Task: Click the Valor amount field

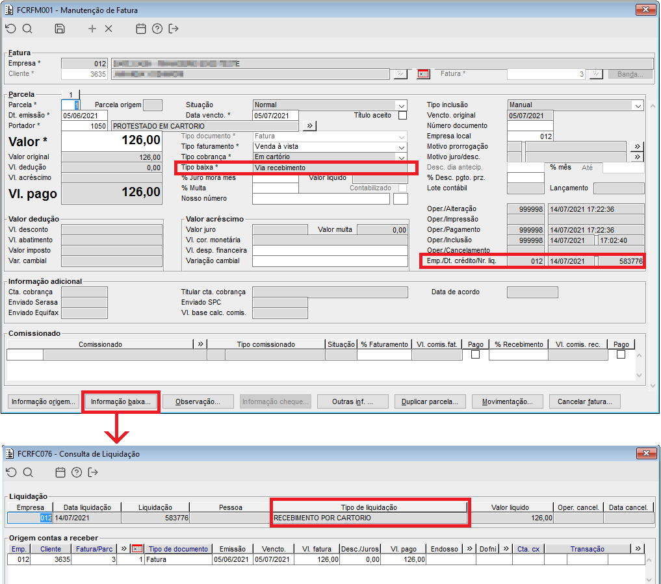Action: tap(112, 141)
